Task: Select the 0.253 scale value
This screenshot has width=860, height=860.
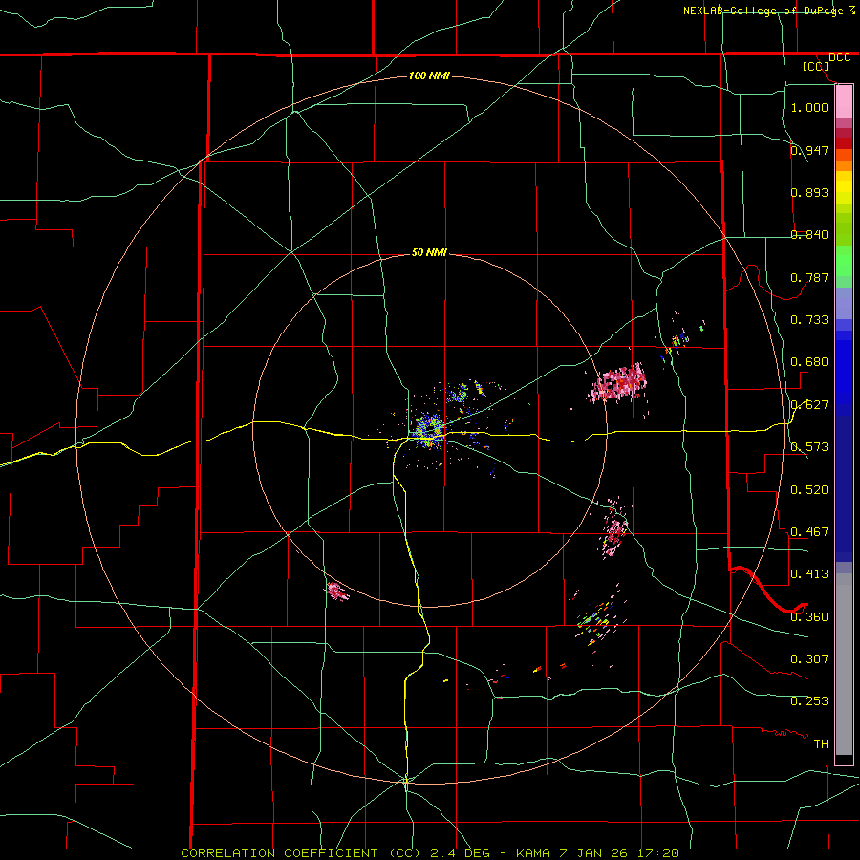Action: coord(809,701)
